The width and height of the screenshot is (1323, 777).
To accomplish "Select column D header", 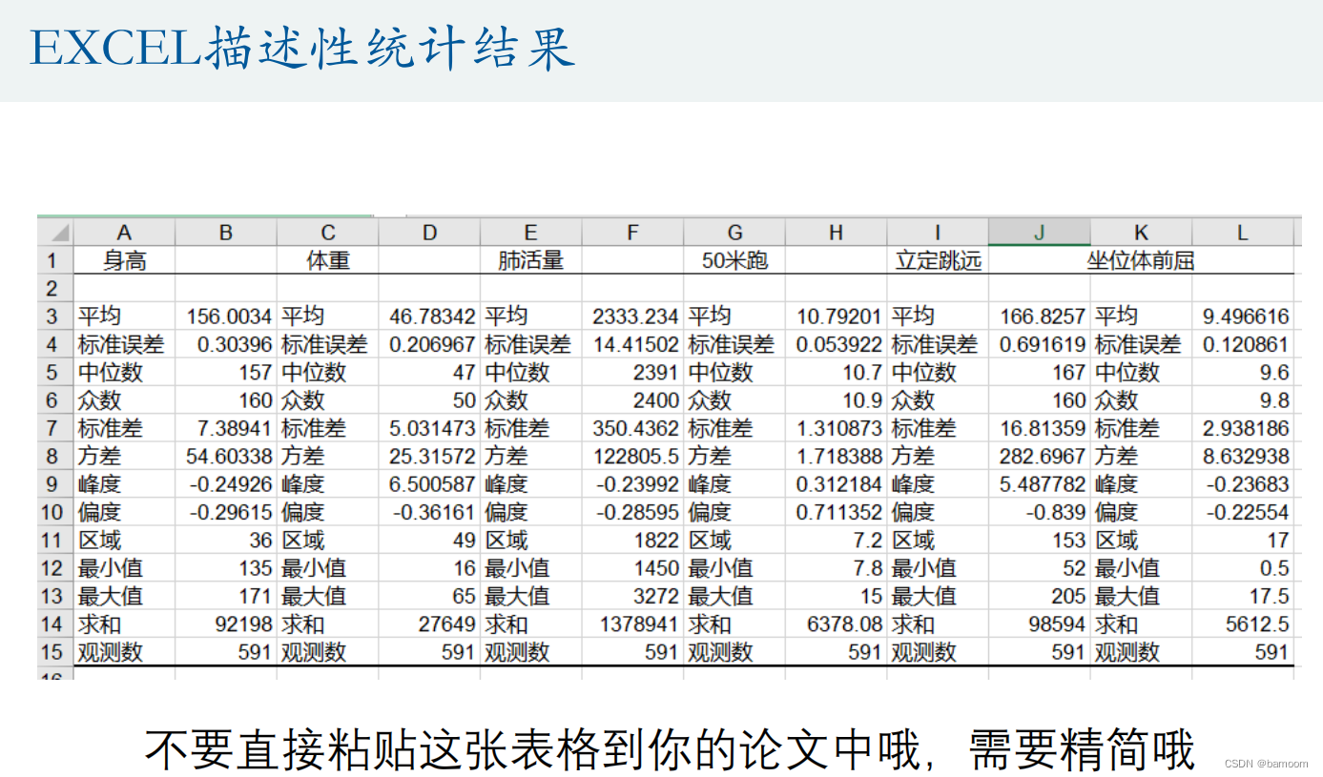I will 429,233.
